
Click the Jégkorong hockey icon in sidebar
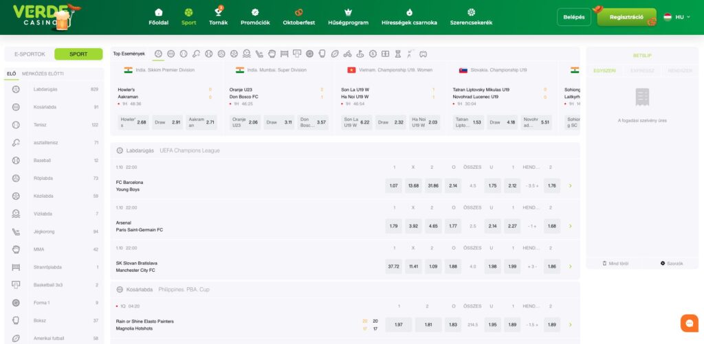[16, 231]
